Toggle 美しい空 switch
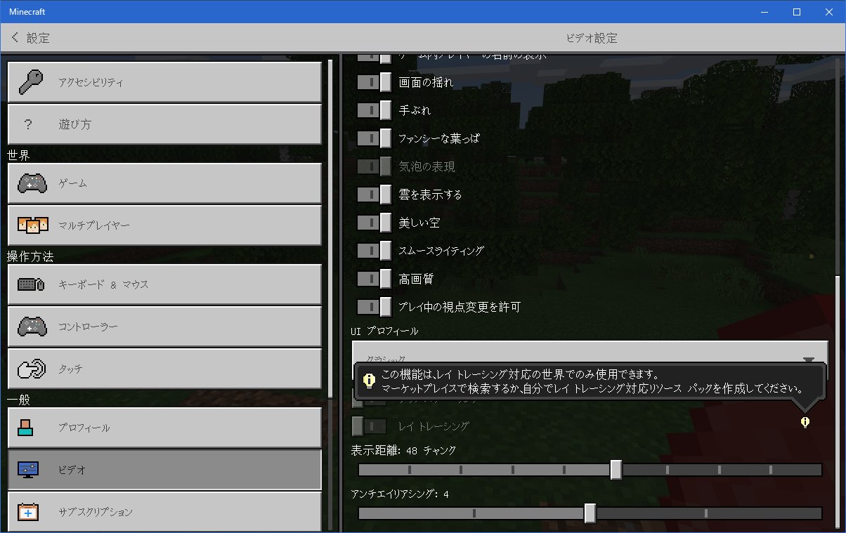 point(374,223)
